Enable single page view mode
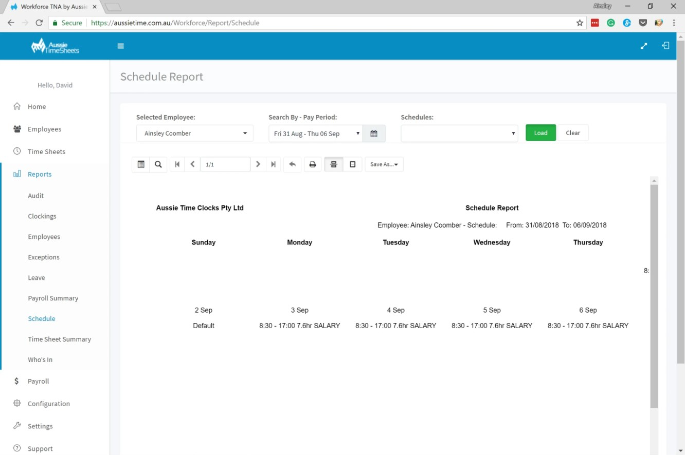Image resolution: width=685 pixels, height=455 pixels. (353, 164)
